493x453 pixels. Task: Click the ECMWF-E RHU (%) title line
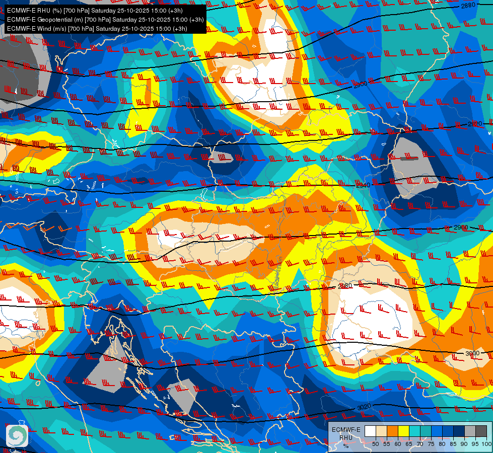[95, 11]
